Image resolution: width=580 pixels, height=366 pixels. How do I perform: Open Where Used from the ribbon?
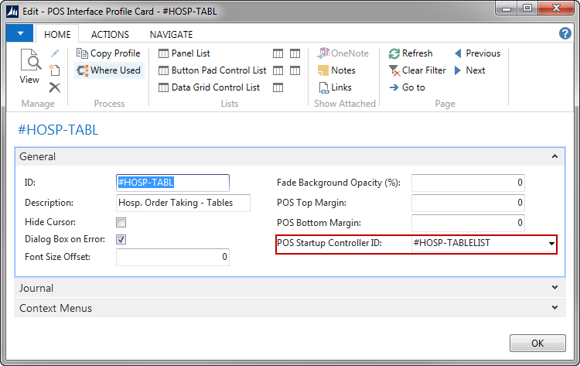pyautogui.click(x=108, y=70)
